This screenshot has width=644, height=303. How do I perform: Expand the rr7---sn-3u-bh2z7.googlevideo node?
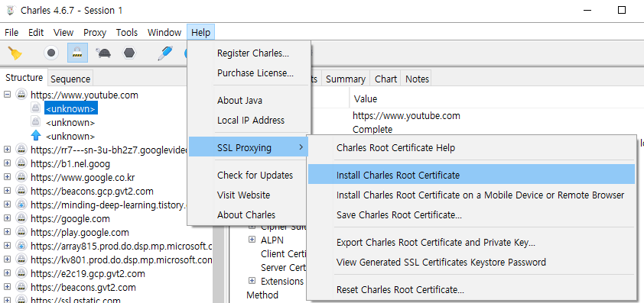pos(7,150)
